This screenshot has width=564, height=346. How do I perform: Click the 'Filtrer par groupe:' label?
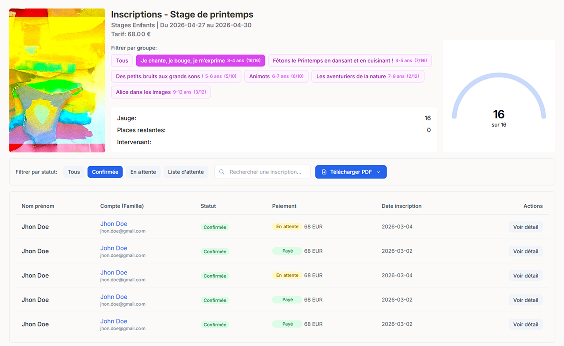click(134, 48)
